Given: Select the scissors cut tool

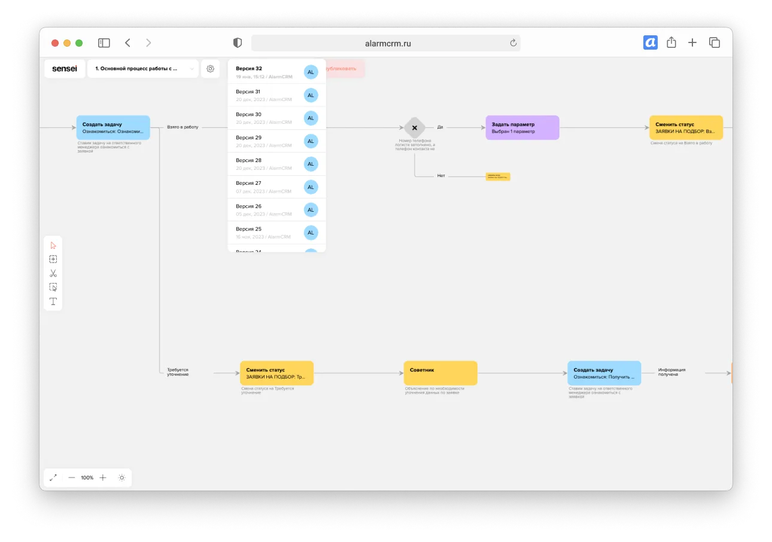Looking at the screenshot, I should (x=53, y=273).
